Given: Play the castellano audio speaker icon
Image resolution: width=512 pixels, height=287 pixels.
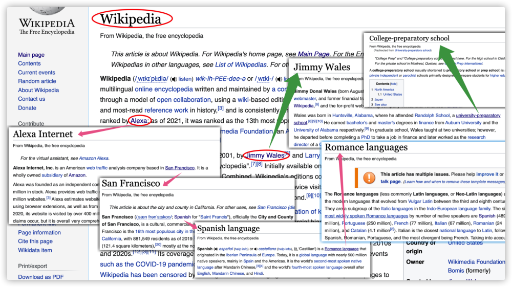Looking at the screenshot, I should (255, 249).
